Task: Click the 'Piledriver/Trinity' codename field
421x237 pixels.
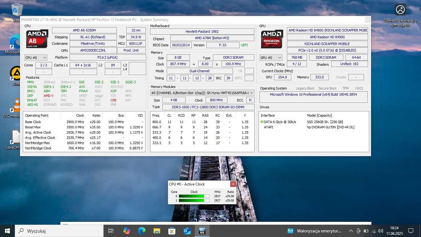Action: click(93, 44)
